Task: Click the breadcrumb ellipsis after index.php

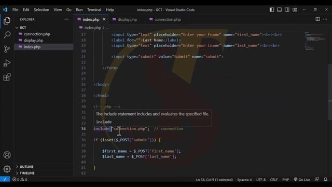Action: tap(107, 28)
